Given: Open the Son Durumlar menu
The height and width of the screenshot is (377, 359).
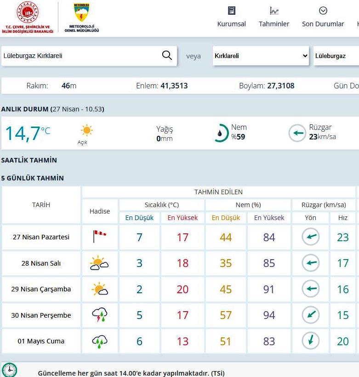Looking at the screenshot, I should pyautogui.click(x=323, y=17).
